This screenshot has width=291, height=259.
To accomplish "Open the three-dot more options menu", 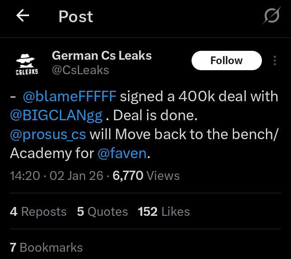I will point(275,61).
